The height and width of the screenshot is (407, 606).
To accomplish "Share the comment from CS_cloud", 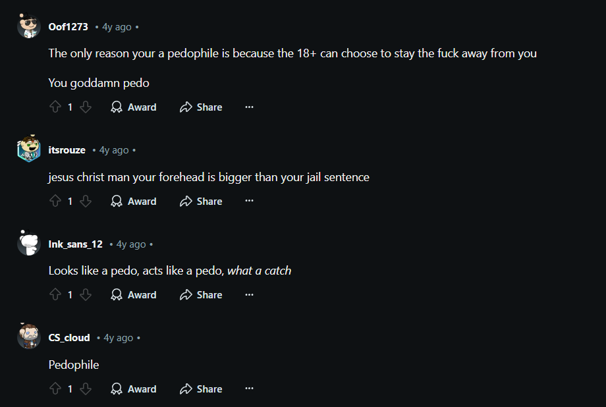I will (x=201, y=389).
